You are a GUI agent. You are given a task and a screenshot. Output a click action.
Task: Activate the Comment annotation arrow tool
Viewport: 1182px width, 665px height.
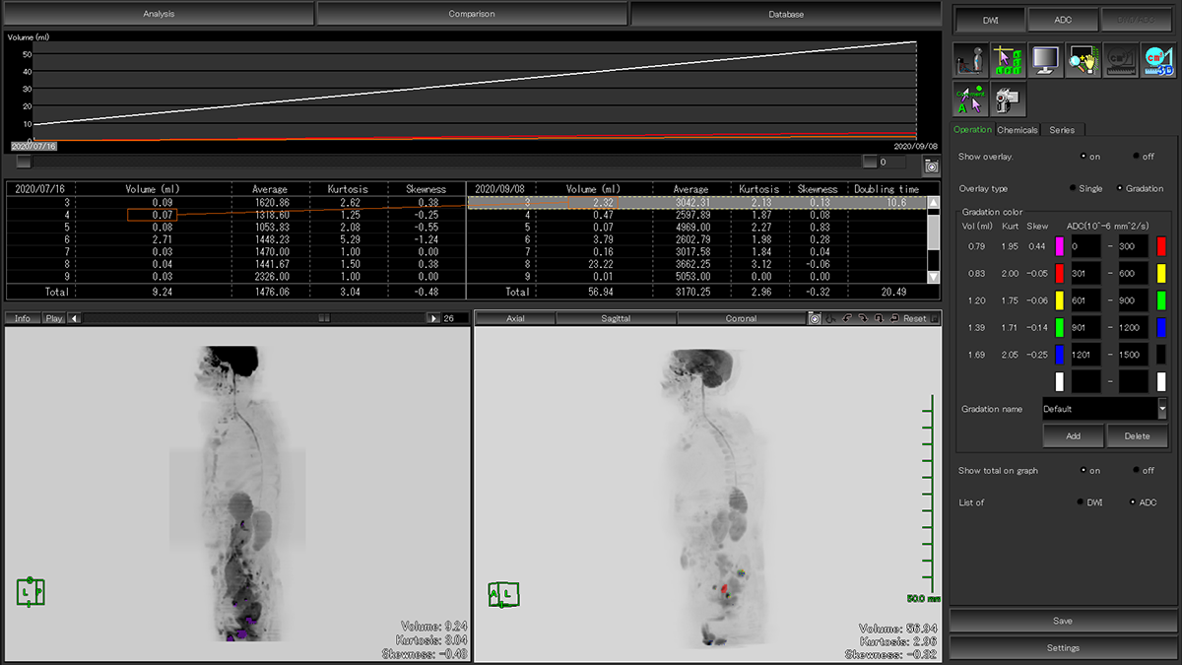click(971, 100)
